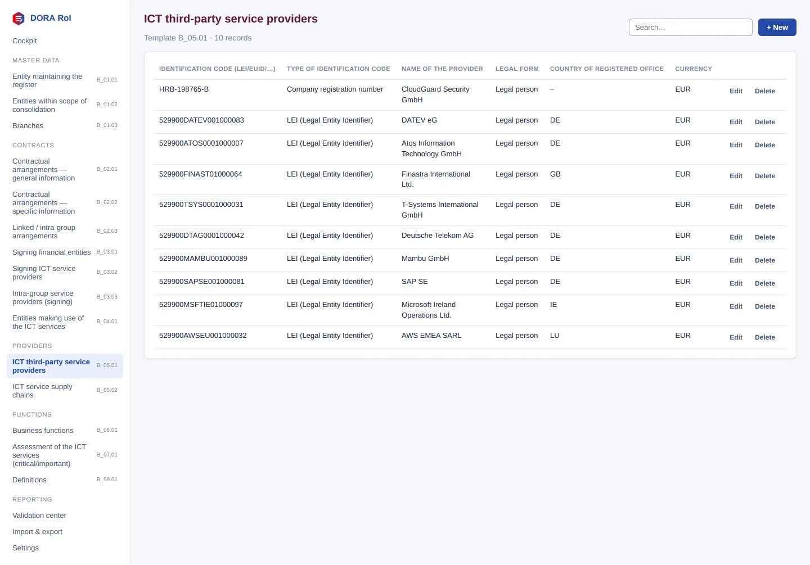Select code 529900MSFTIE01000097

click(201, 305)
